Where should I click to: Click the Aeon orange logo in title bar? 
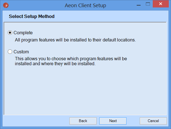pos(6,5)
